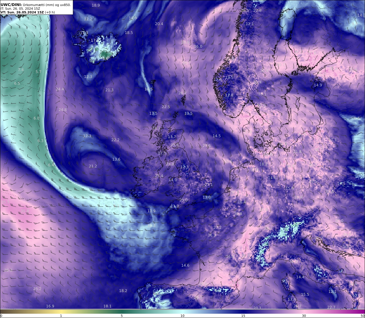The image size is (365, 318).
Task: Click the map value 21.2
Action: (93, 166)
